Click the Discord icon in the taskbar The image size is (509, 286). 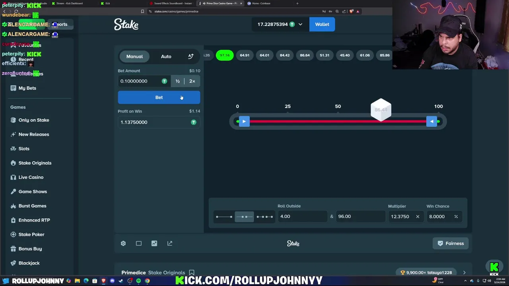pyautogui.click(x=112, y=281)
